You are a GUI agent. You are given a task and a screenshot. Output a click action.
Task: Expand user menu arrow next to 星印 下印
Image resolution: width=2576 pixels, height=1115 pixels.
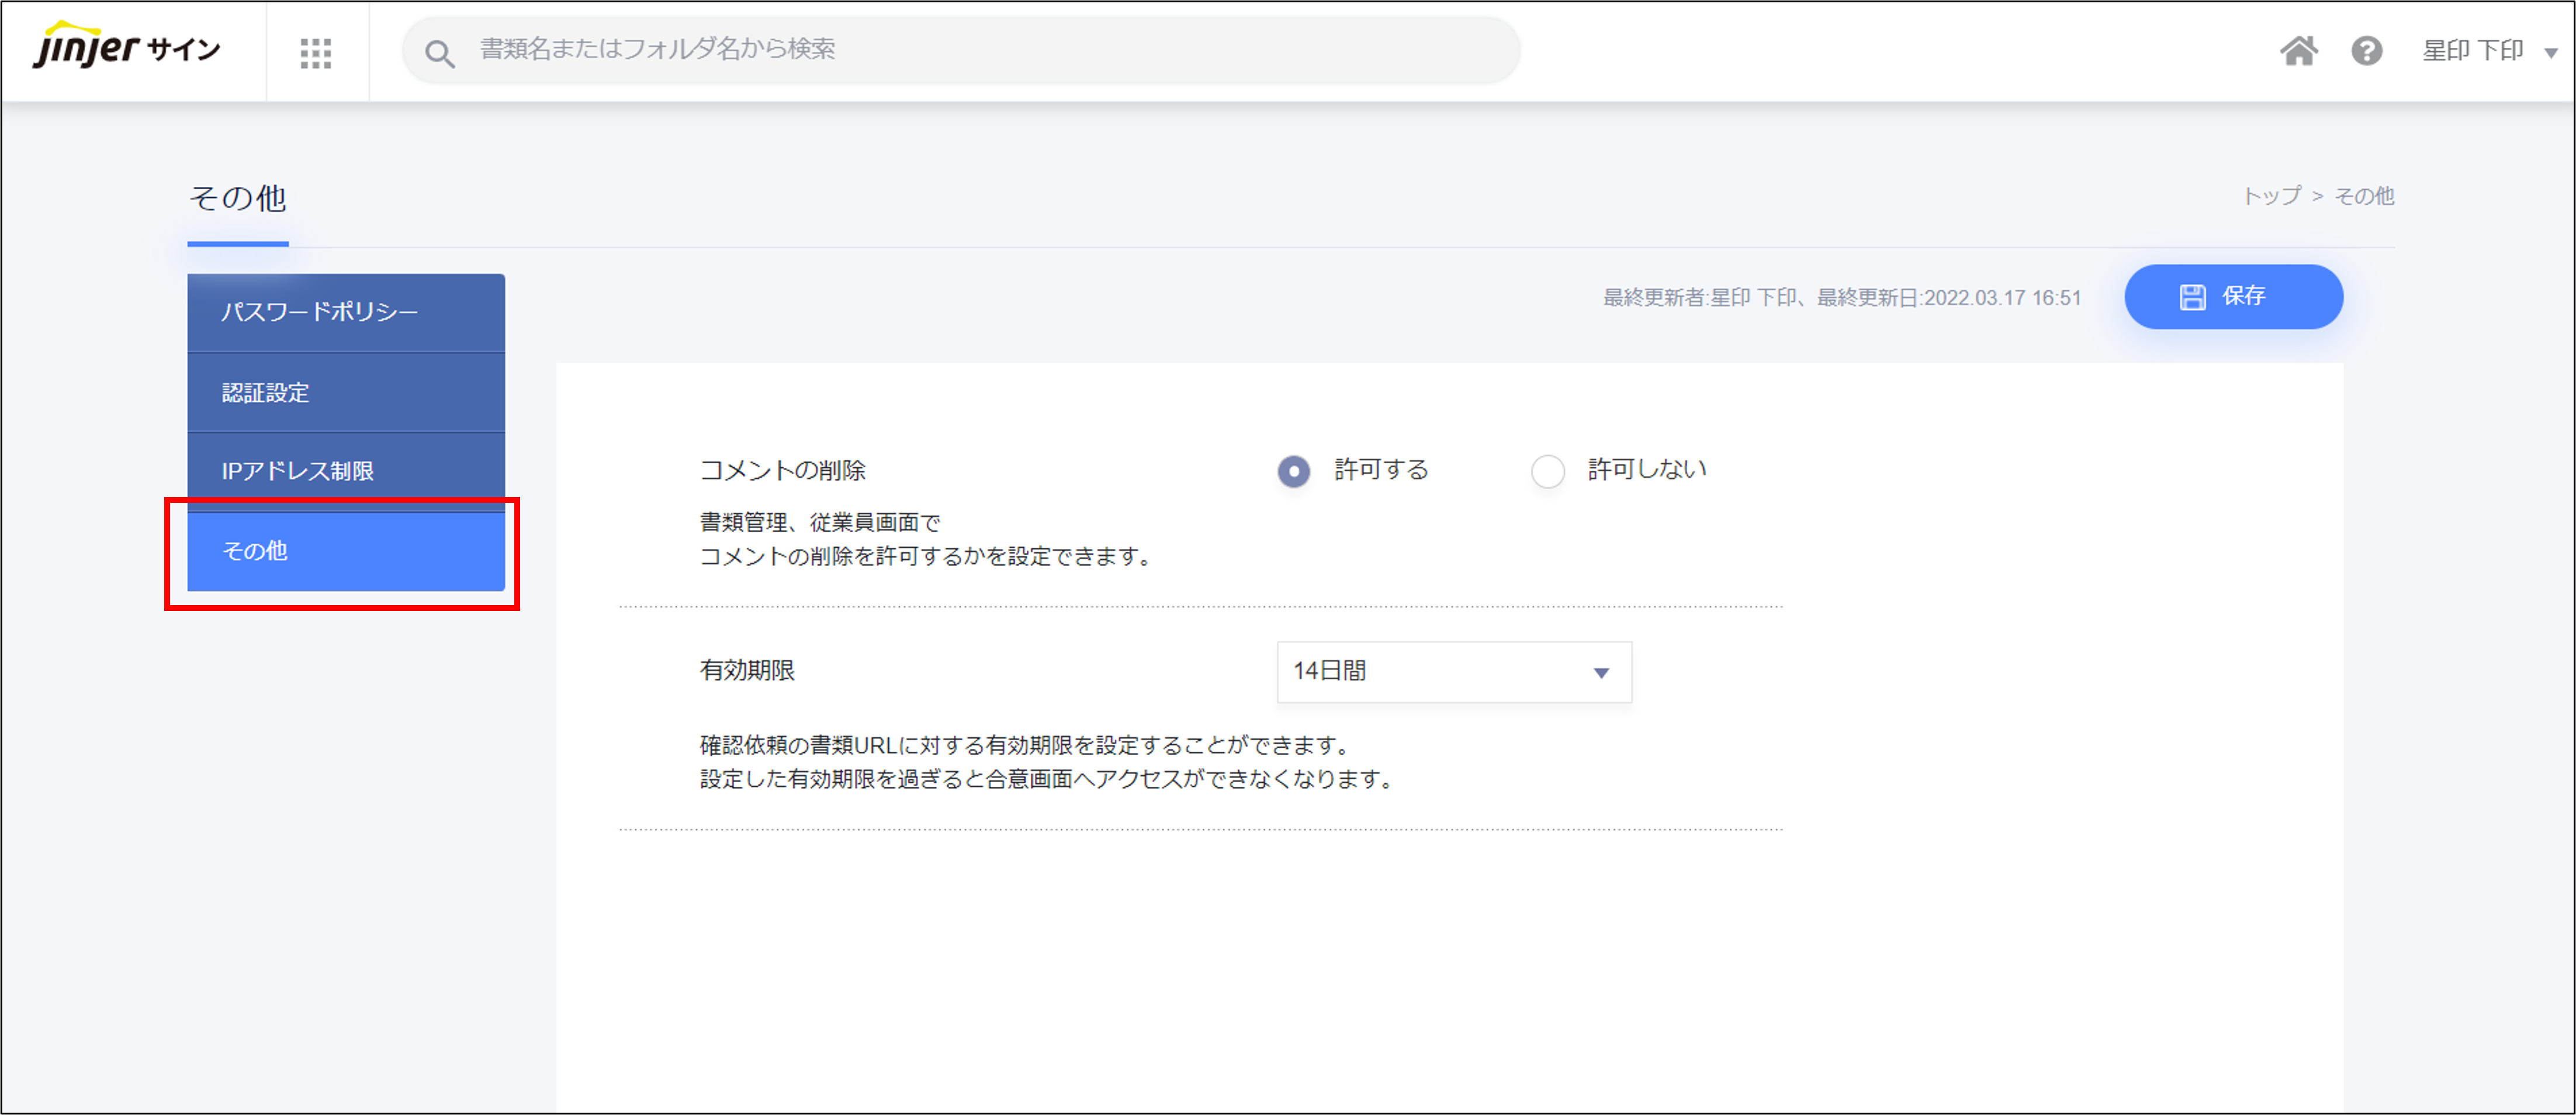[2550, 53]
